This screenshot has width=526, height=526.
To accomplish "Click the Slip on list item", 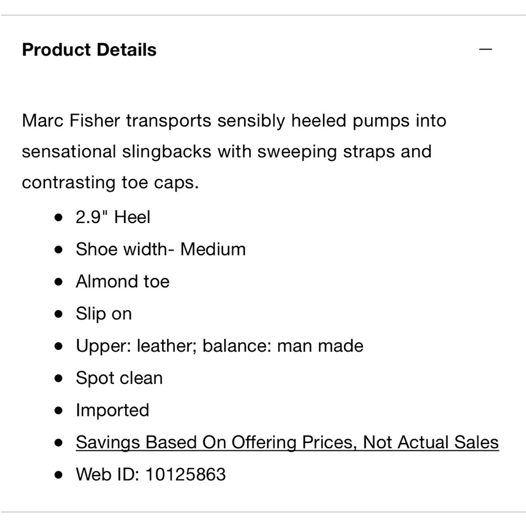I will click(x=104, y=314).
